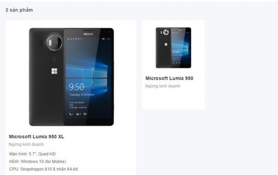This screenshot has width=278, height=175.
Task: Click the 9:50 clock on small Lumia 950
Action: [x=176, y=52]
